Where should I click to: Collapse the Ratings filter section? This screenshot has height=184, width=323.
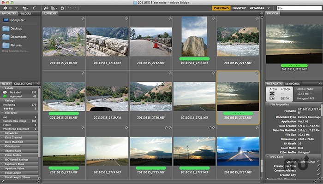click(x=3, y=101)
